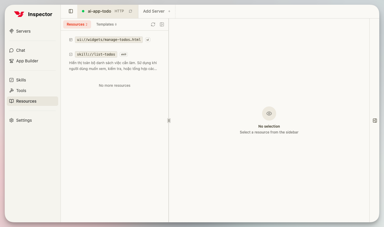Image resolution: width=384 pixels, height=227 pixels.
Task: Click the HTTP transport label
Action: pyautogui.click(x=119, y=11)
